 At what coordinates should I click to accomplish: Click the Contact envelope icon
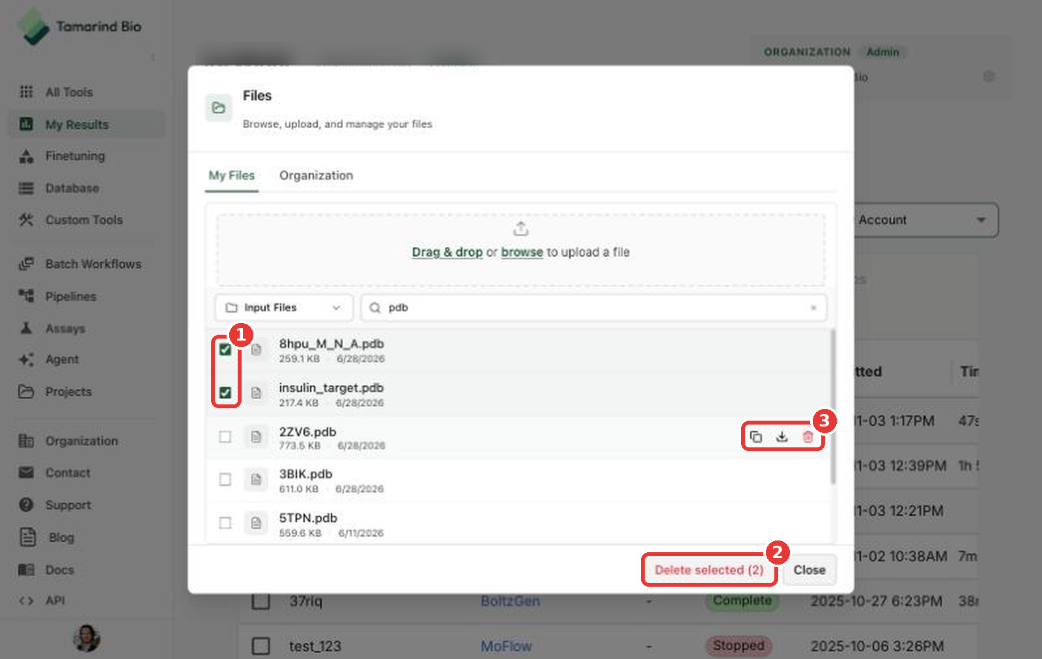coord(26,473)
